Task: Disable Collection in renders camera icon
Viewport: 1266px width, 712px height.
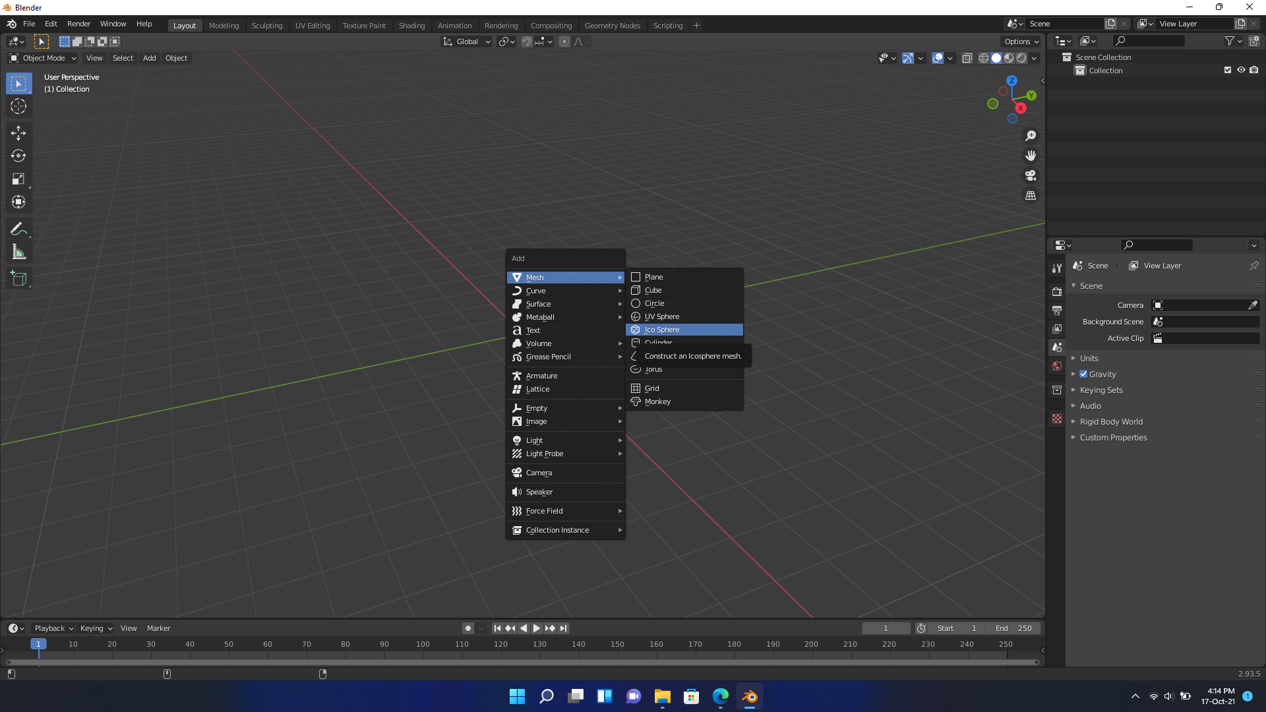Action: coord(1254,70)
